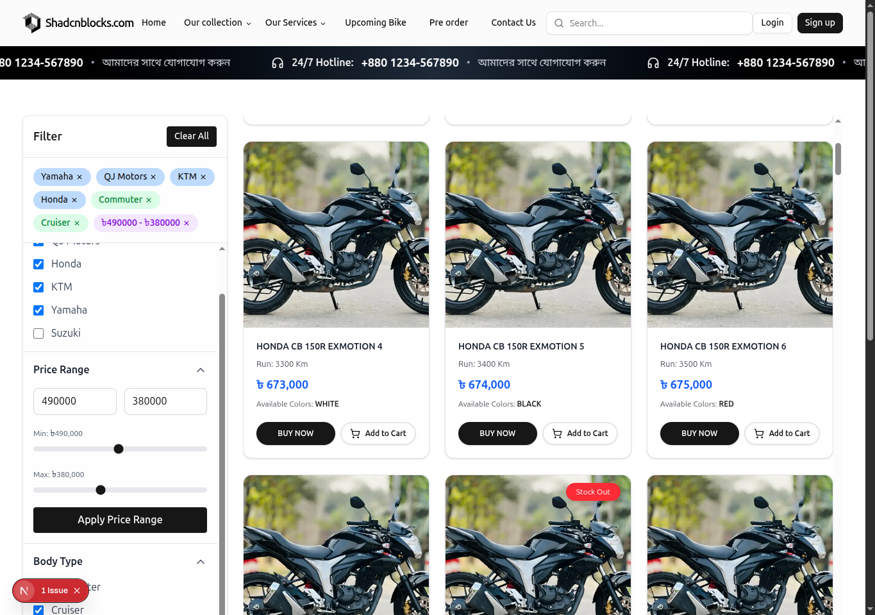Screen dimensions: 875x615
Task: Click the Clear All filters button
Action: [x=192, y=136]
